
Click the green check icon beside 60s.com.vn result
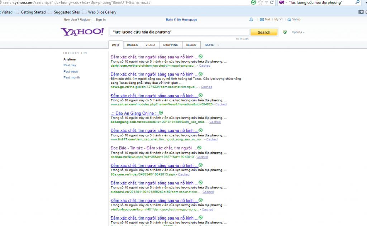click(x=201, y=165)
